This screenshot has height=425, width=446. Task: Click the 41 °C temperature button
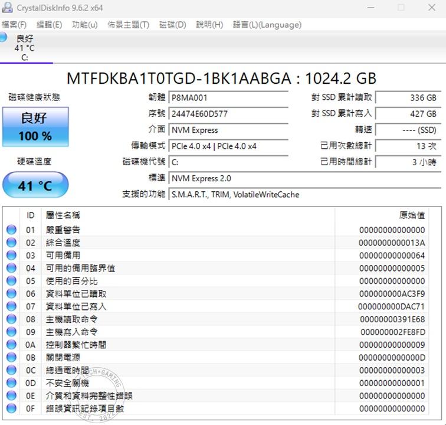pyautogui.click(x=35, y=185)
